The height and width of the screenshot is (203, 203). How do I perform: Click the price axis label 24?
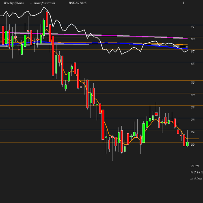[x=192, y=132]
